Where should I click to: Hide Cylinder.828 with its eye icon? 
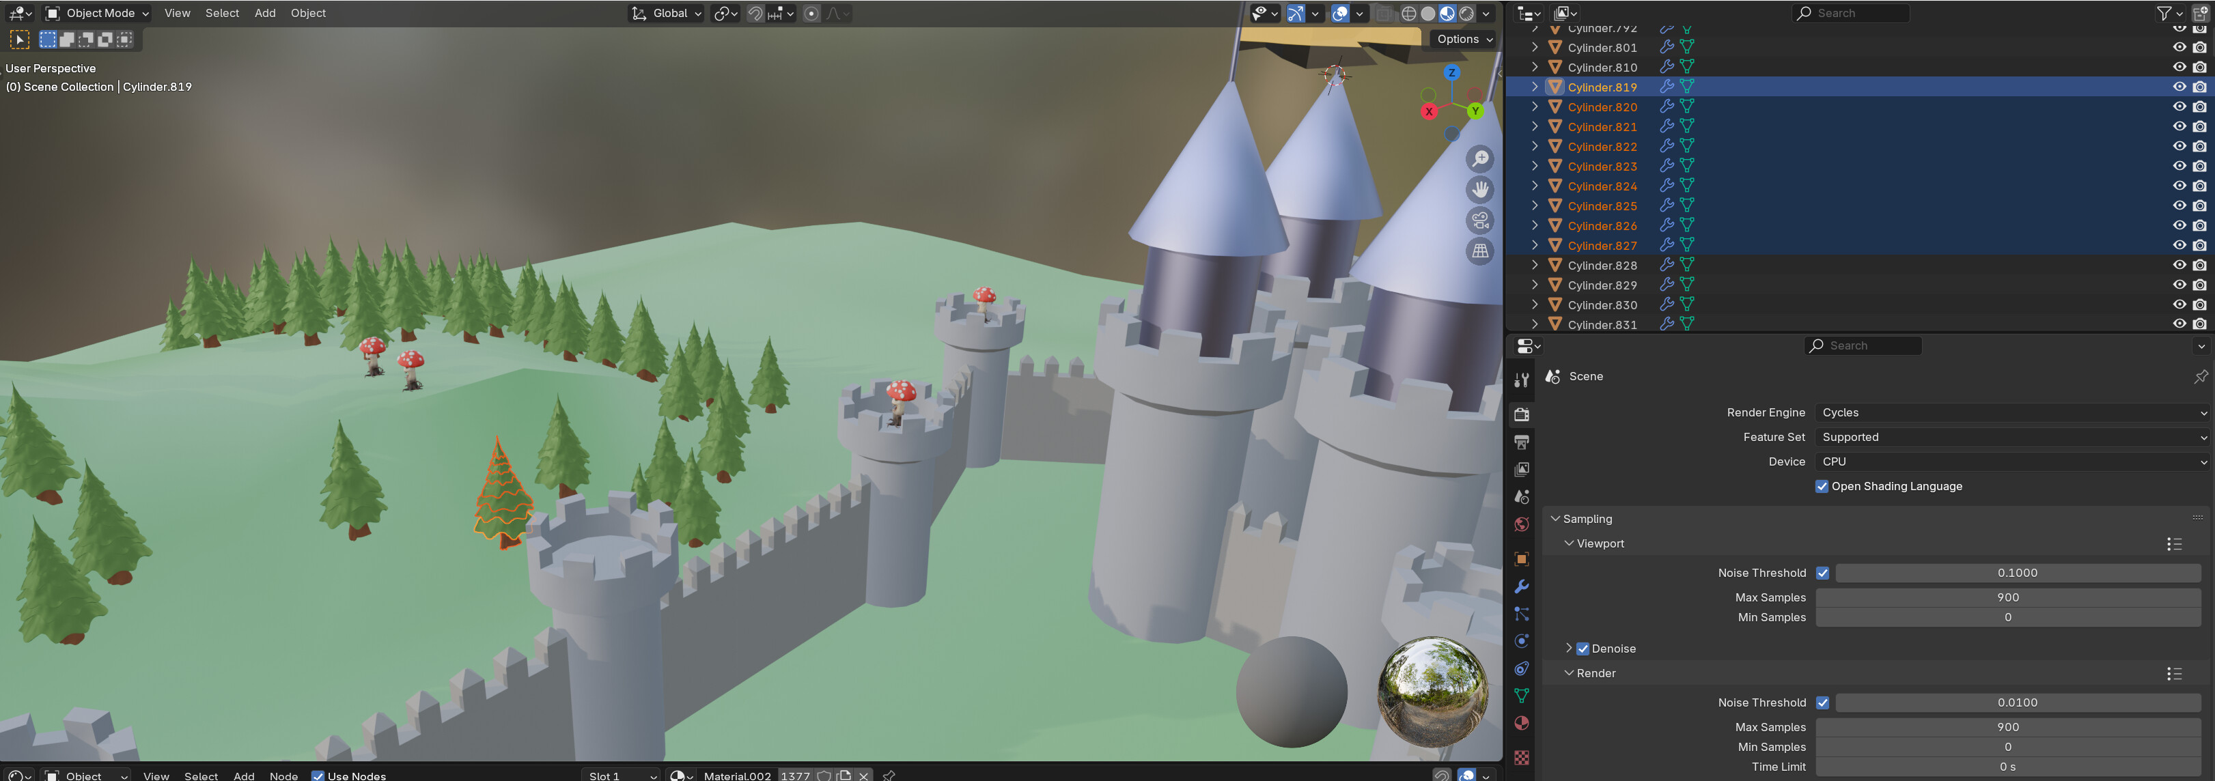(x=2179, y=266)
